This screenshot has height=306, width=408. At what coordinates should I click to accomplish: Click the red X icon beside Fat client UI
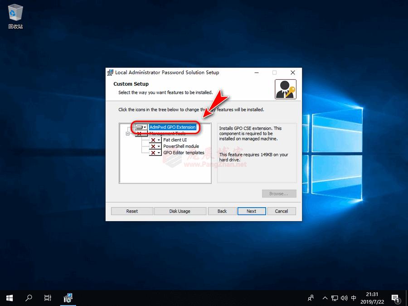[153, 140]
